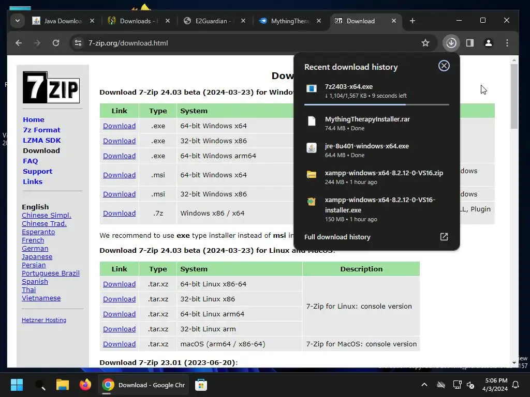Click the external link icon beside Full download history
Viewport: 530px width, 397px height.
(x=444, y=237)
